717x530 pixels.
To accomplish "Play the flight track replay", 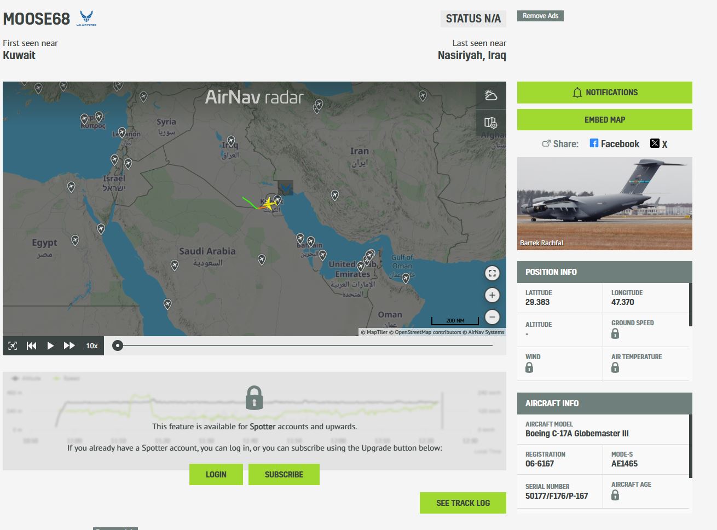I will tap(50, 345).
